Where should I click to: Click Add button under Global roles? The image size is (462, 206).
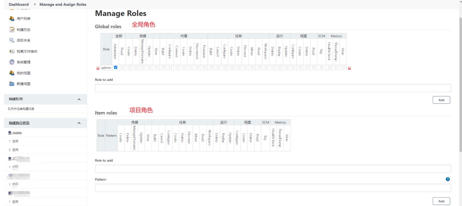(441, 100)
